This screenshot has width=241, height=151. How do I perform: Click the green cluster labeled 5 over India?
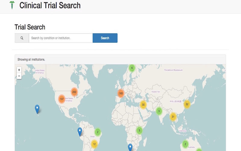[159, 111]
